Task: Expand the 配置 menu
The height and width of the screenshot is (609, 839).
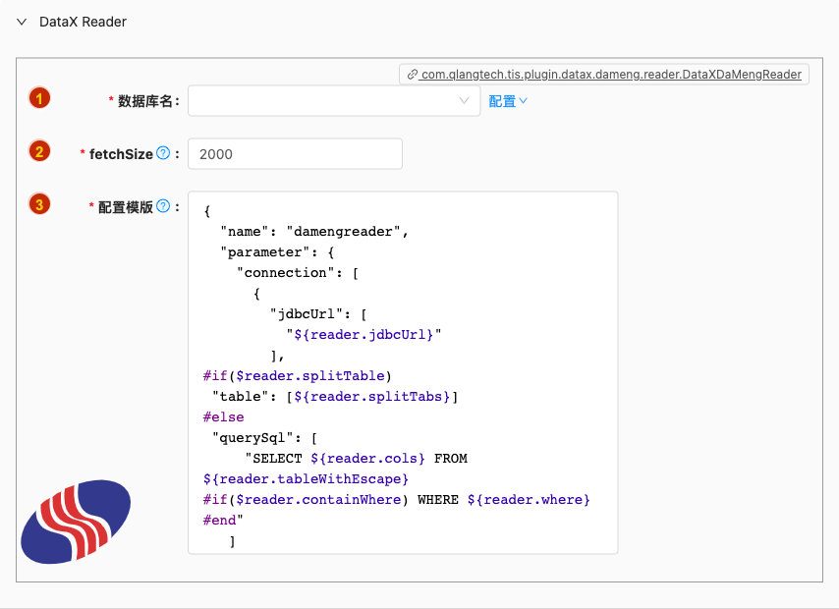Action: click(x=508, y=101)
